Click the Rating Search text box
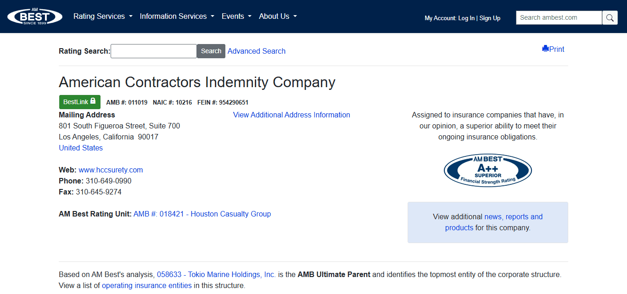 click(154, 51)
